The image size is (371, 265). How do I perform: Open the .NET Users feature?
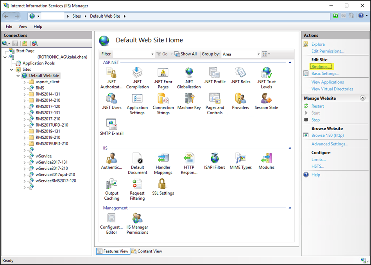coord(111,102)
